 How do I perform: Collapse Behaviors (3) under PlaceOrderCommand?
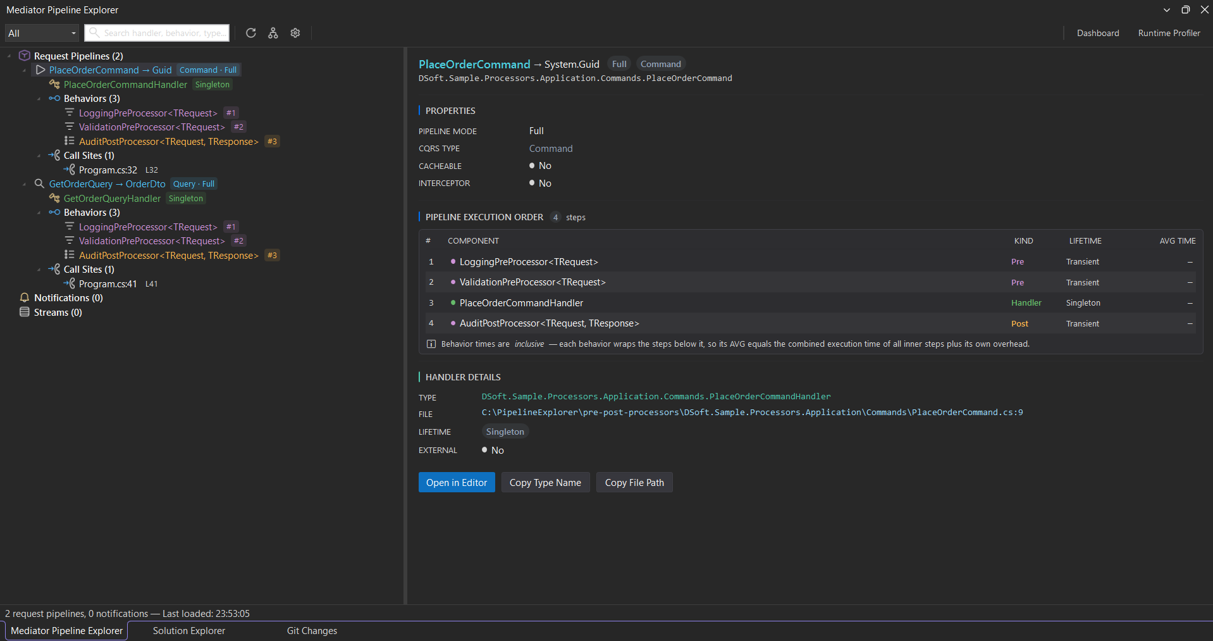pyautogui.click(x=39, y=99)
